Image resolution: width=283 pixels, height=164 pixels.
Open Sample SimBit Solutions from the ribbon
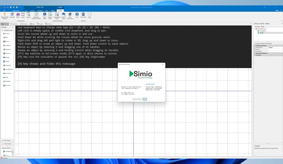(x=5, y=16)
